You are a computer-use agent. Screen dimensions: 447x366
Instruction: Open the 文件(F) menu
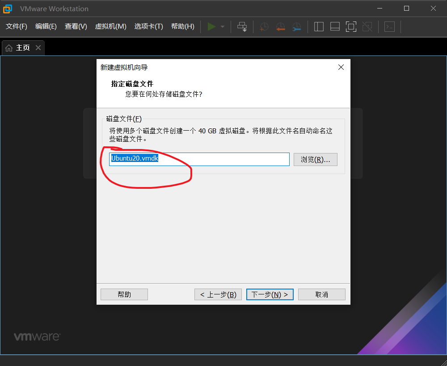click(17, 26)
